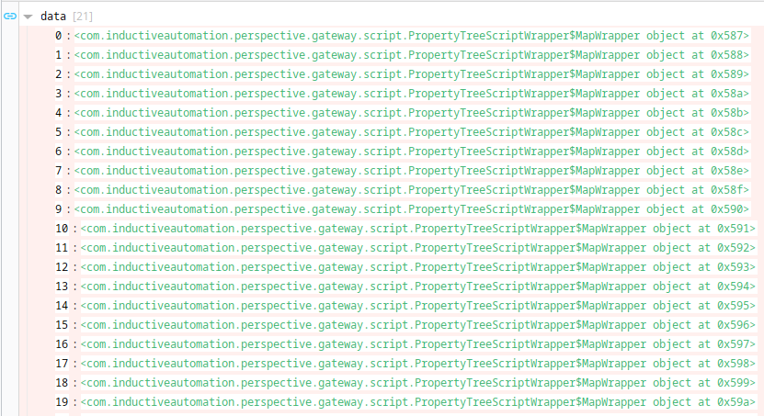
Task: Select value of row 1 ending 0x588
Action: [412, 55]
